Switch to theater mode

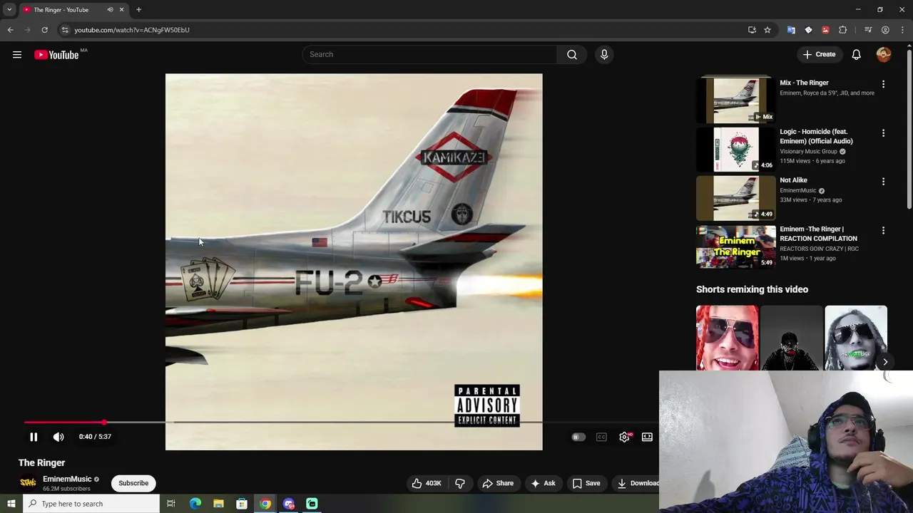(647, 437)
